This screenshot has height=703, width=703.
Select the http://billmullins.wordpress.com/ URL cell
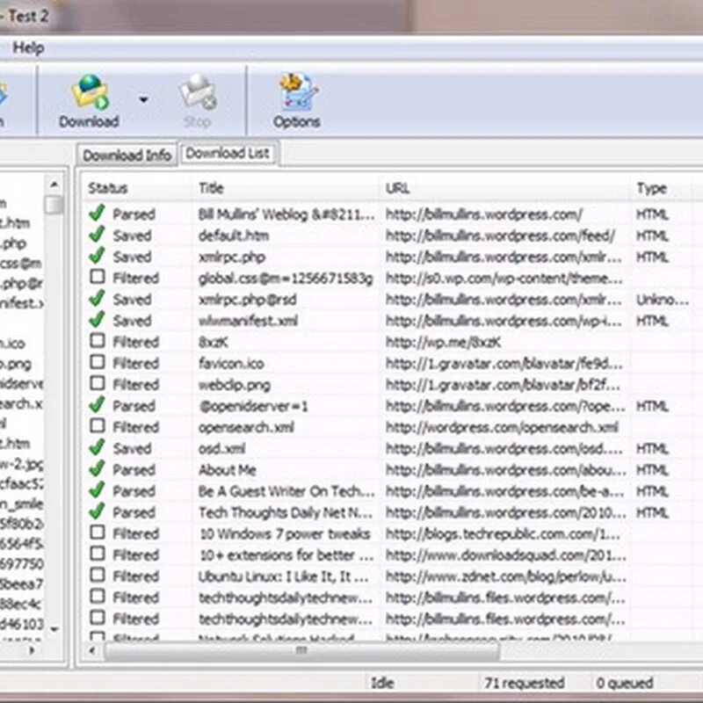484,214
